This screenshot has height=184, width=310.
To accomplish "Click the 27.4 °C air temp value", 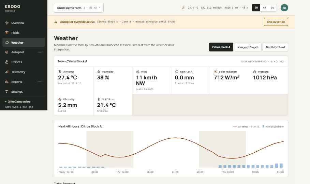I will 68,77.
